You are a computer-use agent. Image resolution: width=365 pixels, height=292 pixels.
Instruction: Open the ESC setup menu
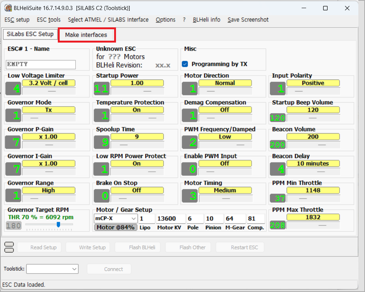point(17,20)
